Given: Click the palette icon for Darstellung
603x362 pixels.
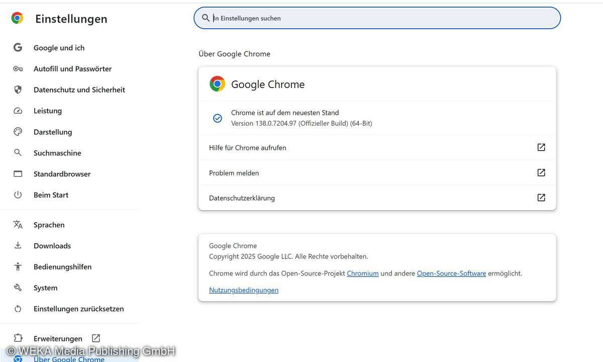Looking at the screenshot, I should click(x=18, y=132).
